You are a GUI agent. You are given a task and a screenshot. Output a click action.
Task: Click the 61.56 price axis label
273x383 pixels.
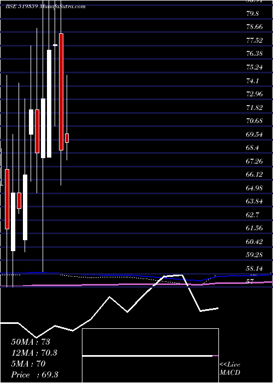coord(254,228)
